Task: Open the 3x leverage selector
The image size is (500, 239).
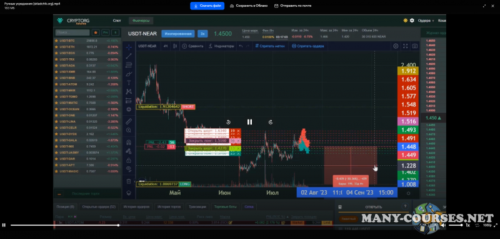Action: point(202,34)
